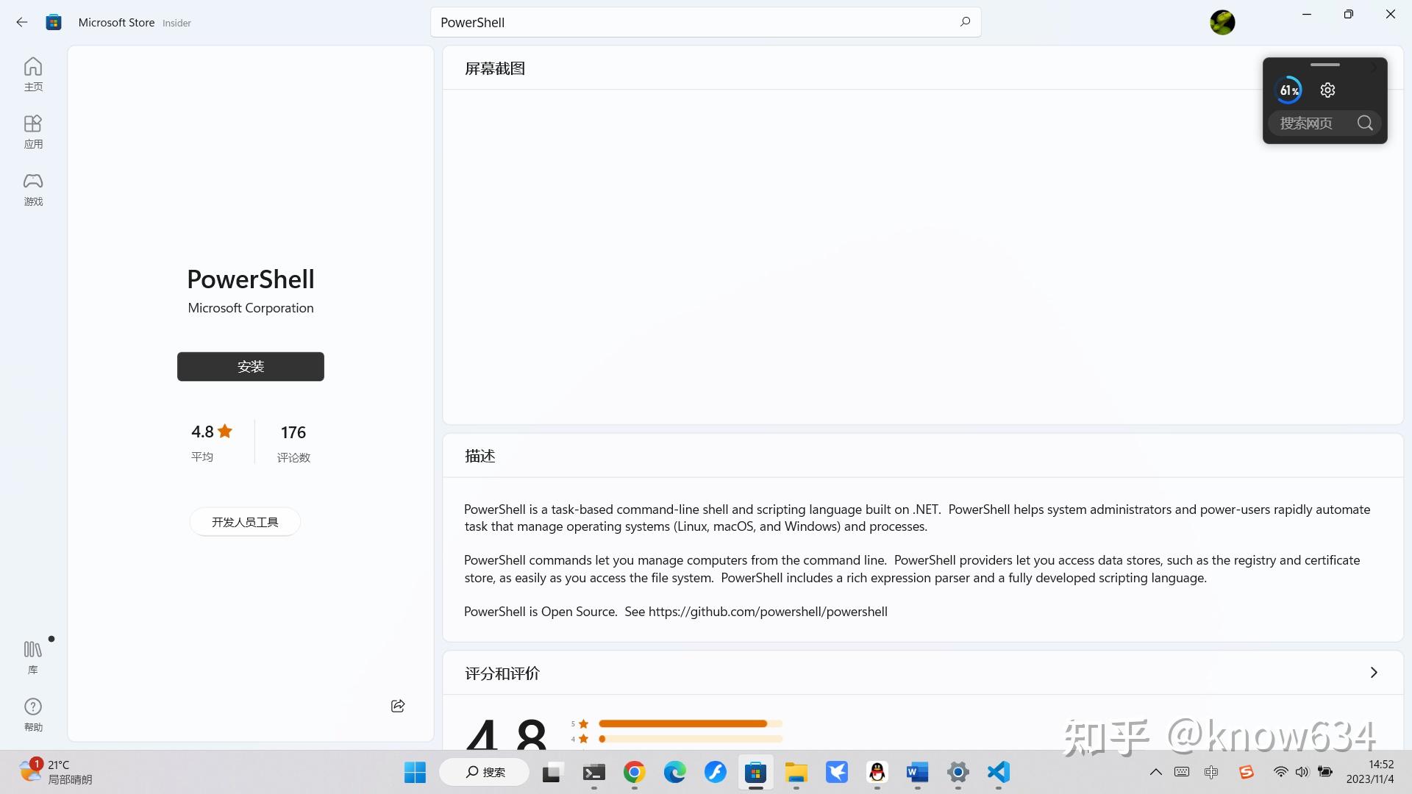Expand the 评分和评价 section chevron
The image size is (1412, 794).
point(1373,673)
